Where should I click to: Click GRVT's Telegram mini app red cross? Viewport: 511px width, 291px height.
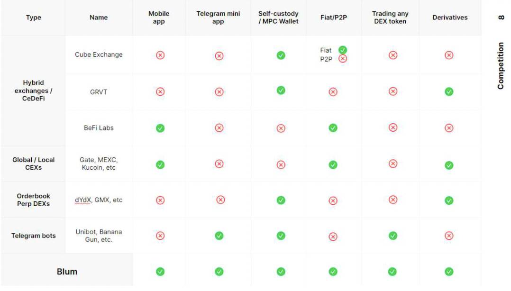tap(219, 92)
